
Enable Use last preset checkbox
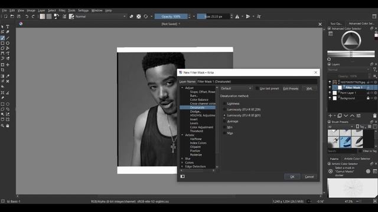point(258,88)
